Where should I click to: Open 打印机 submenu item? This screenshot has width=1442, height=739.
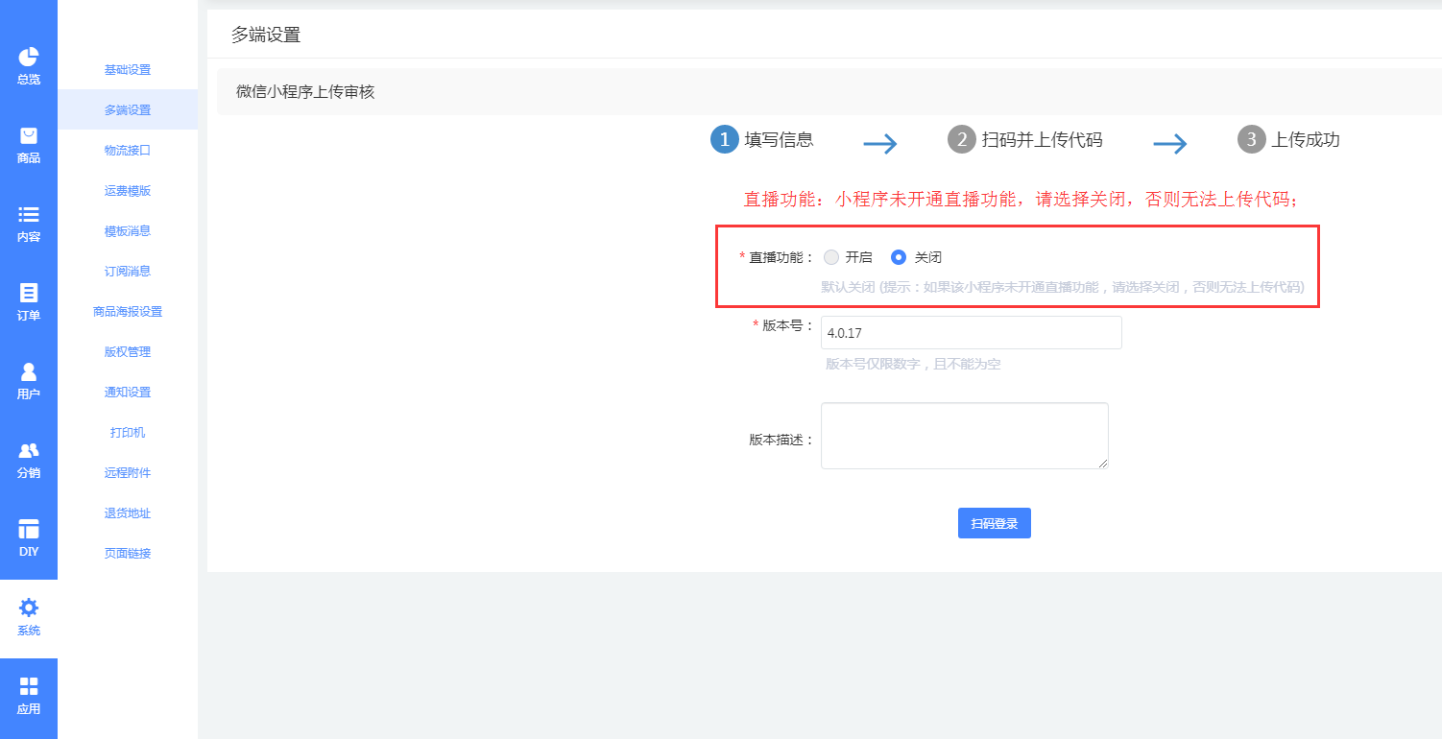(128, 433)
